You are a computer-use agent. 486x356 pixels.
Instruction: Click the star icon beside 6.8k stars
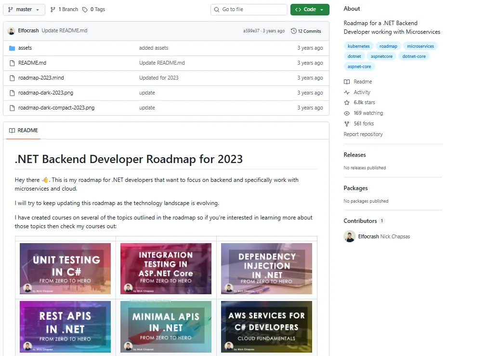click(x=347, y=103)
